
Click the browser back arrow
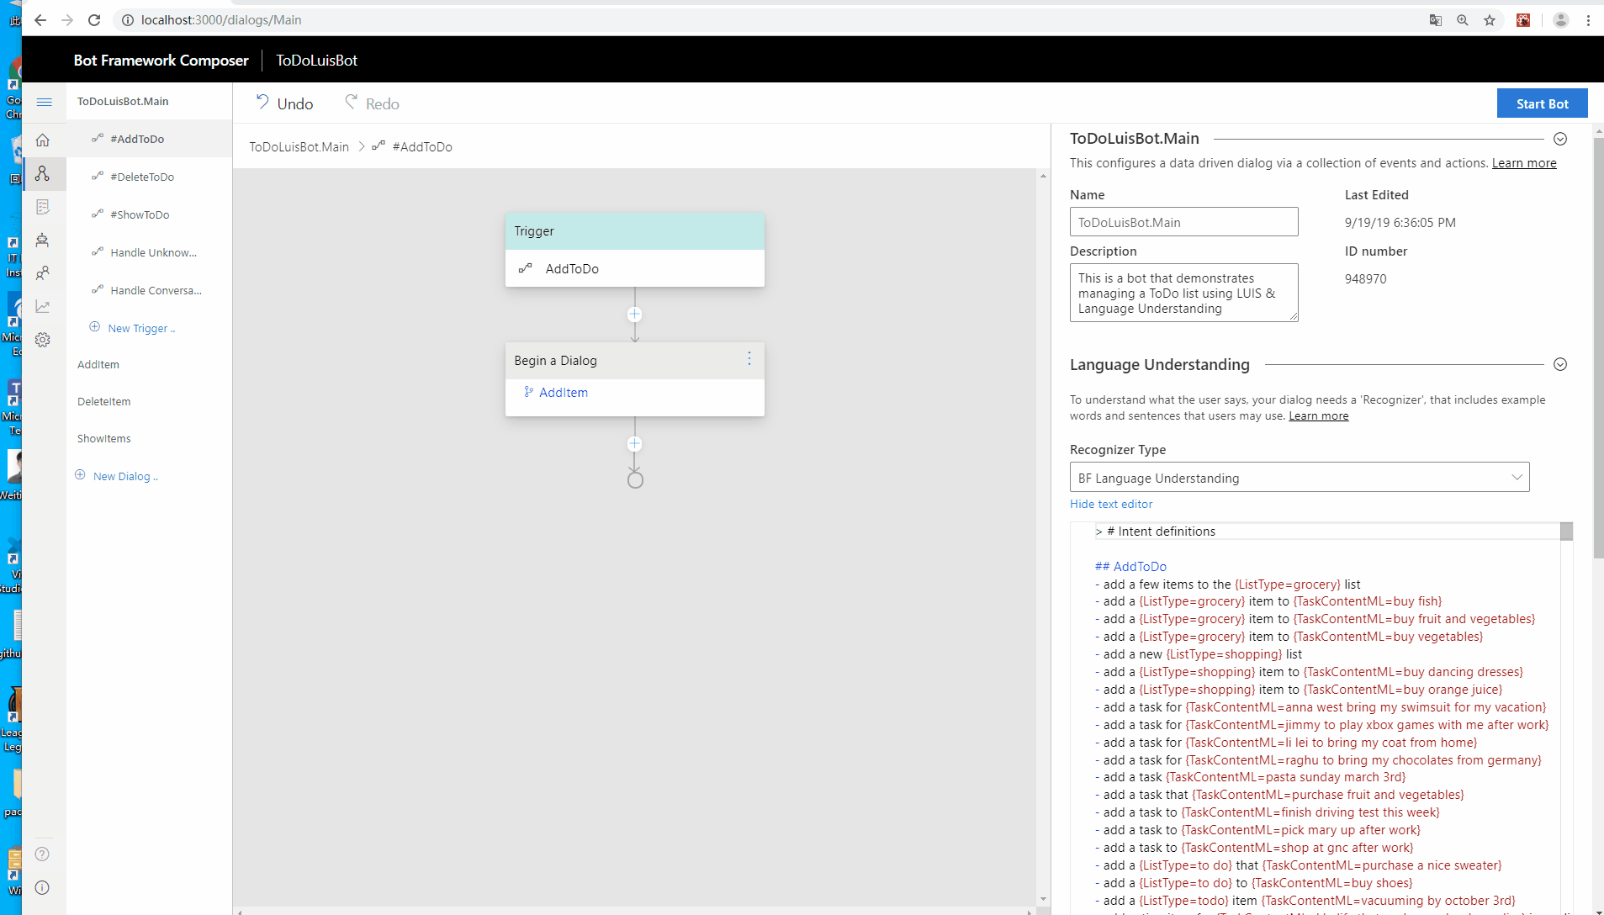pos(40,20)
